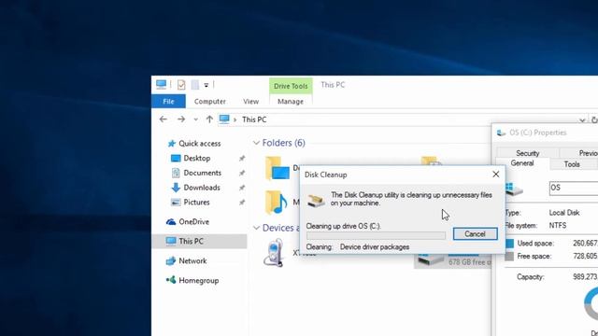This screenshot has width=598, height=336.
Task: Collapse the Devices and drives group
Action: [x=256, y=228]
